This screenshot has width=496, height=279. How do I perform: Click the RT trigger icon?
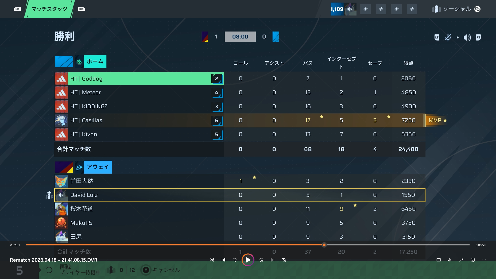478,37
